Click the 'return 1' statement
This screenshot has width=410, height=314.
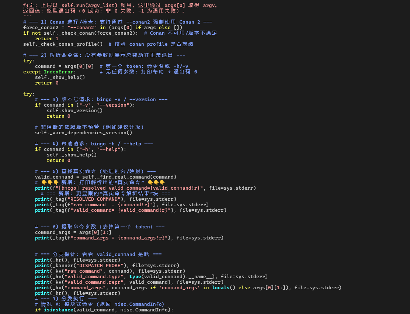[46, 38]
